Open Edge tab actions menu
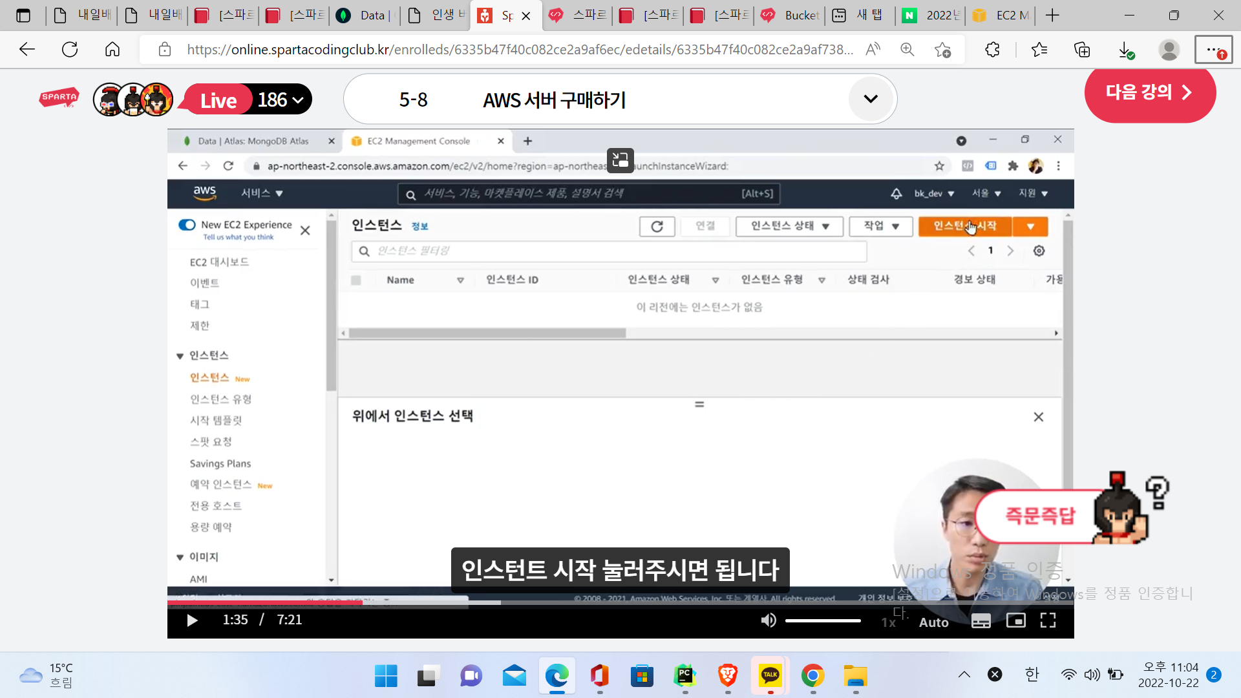The image size is (1241, 698). [23, 16]
